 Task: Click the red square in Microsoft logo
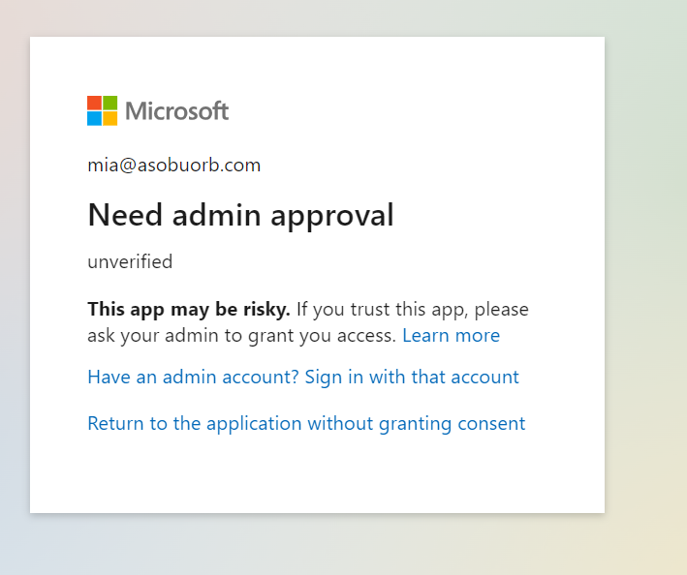tap(94, 103)
